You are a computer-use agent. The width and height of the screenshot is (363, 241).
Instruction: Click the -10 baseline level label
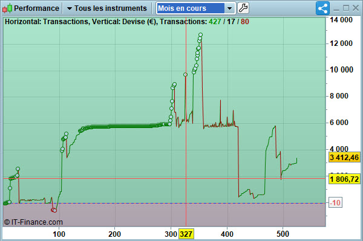(x=335, y=203)
